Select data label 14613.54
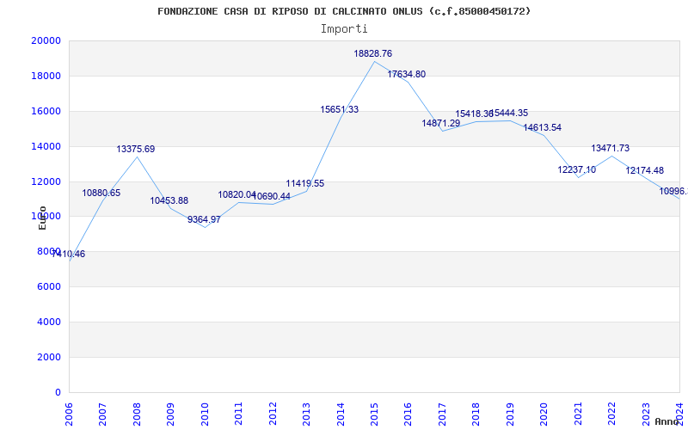The width and height of the screenshot is (688, 430). click(543, 127)
